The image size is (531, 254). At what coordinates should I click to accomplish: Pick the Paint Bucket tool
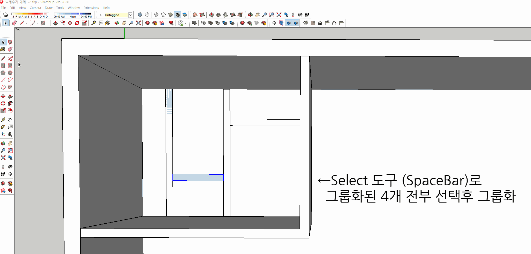pyautogui.click(x=3, y=49)
